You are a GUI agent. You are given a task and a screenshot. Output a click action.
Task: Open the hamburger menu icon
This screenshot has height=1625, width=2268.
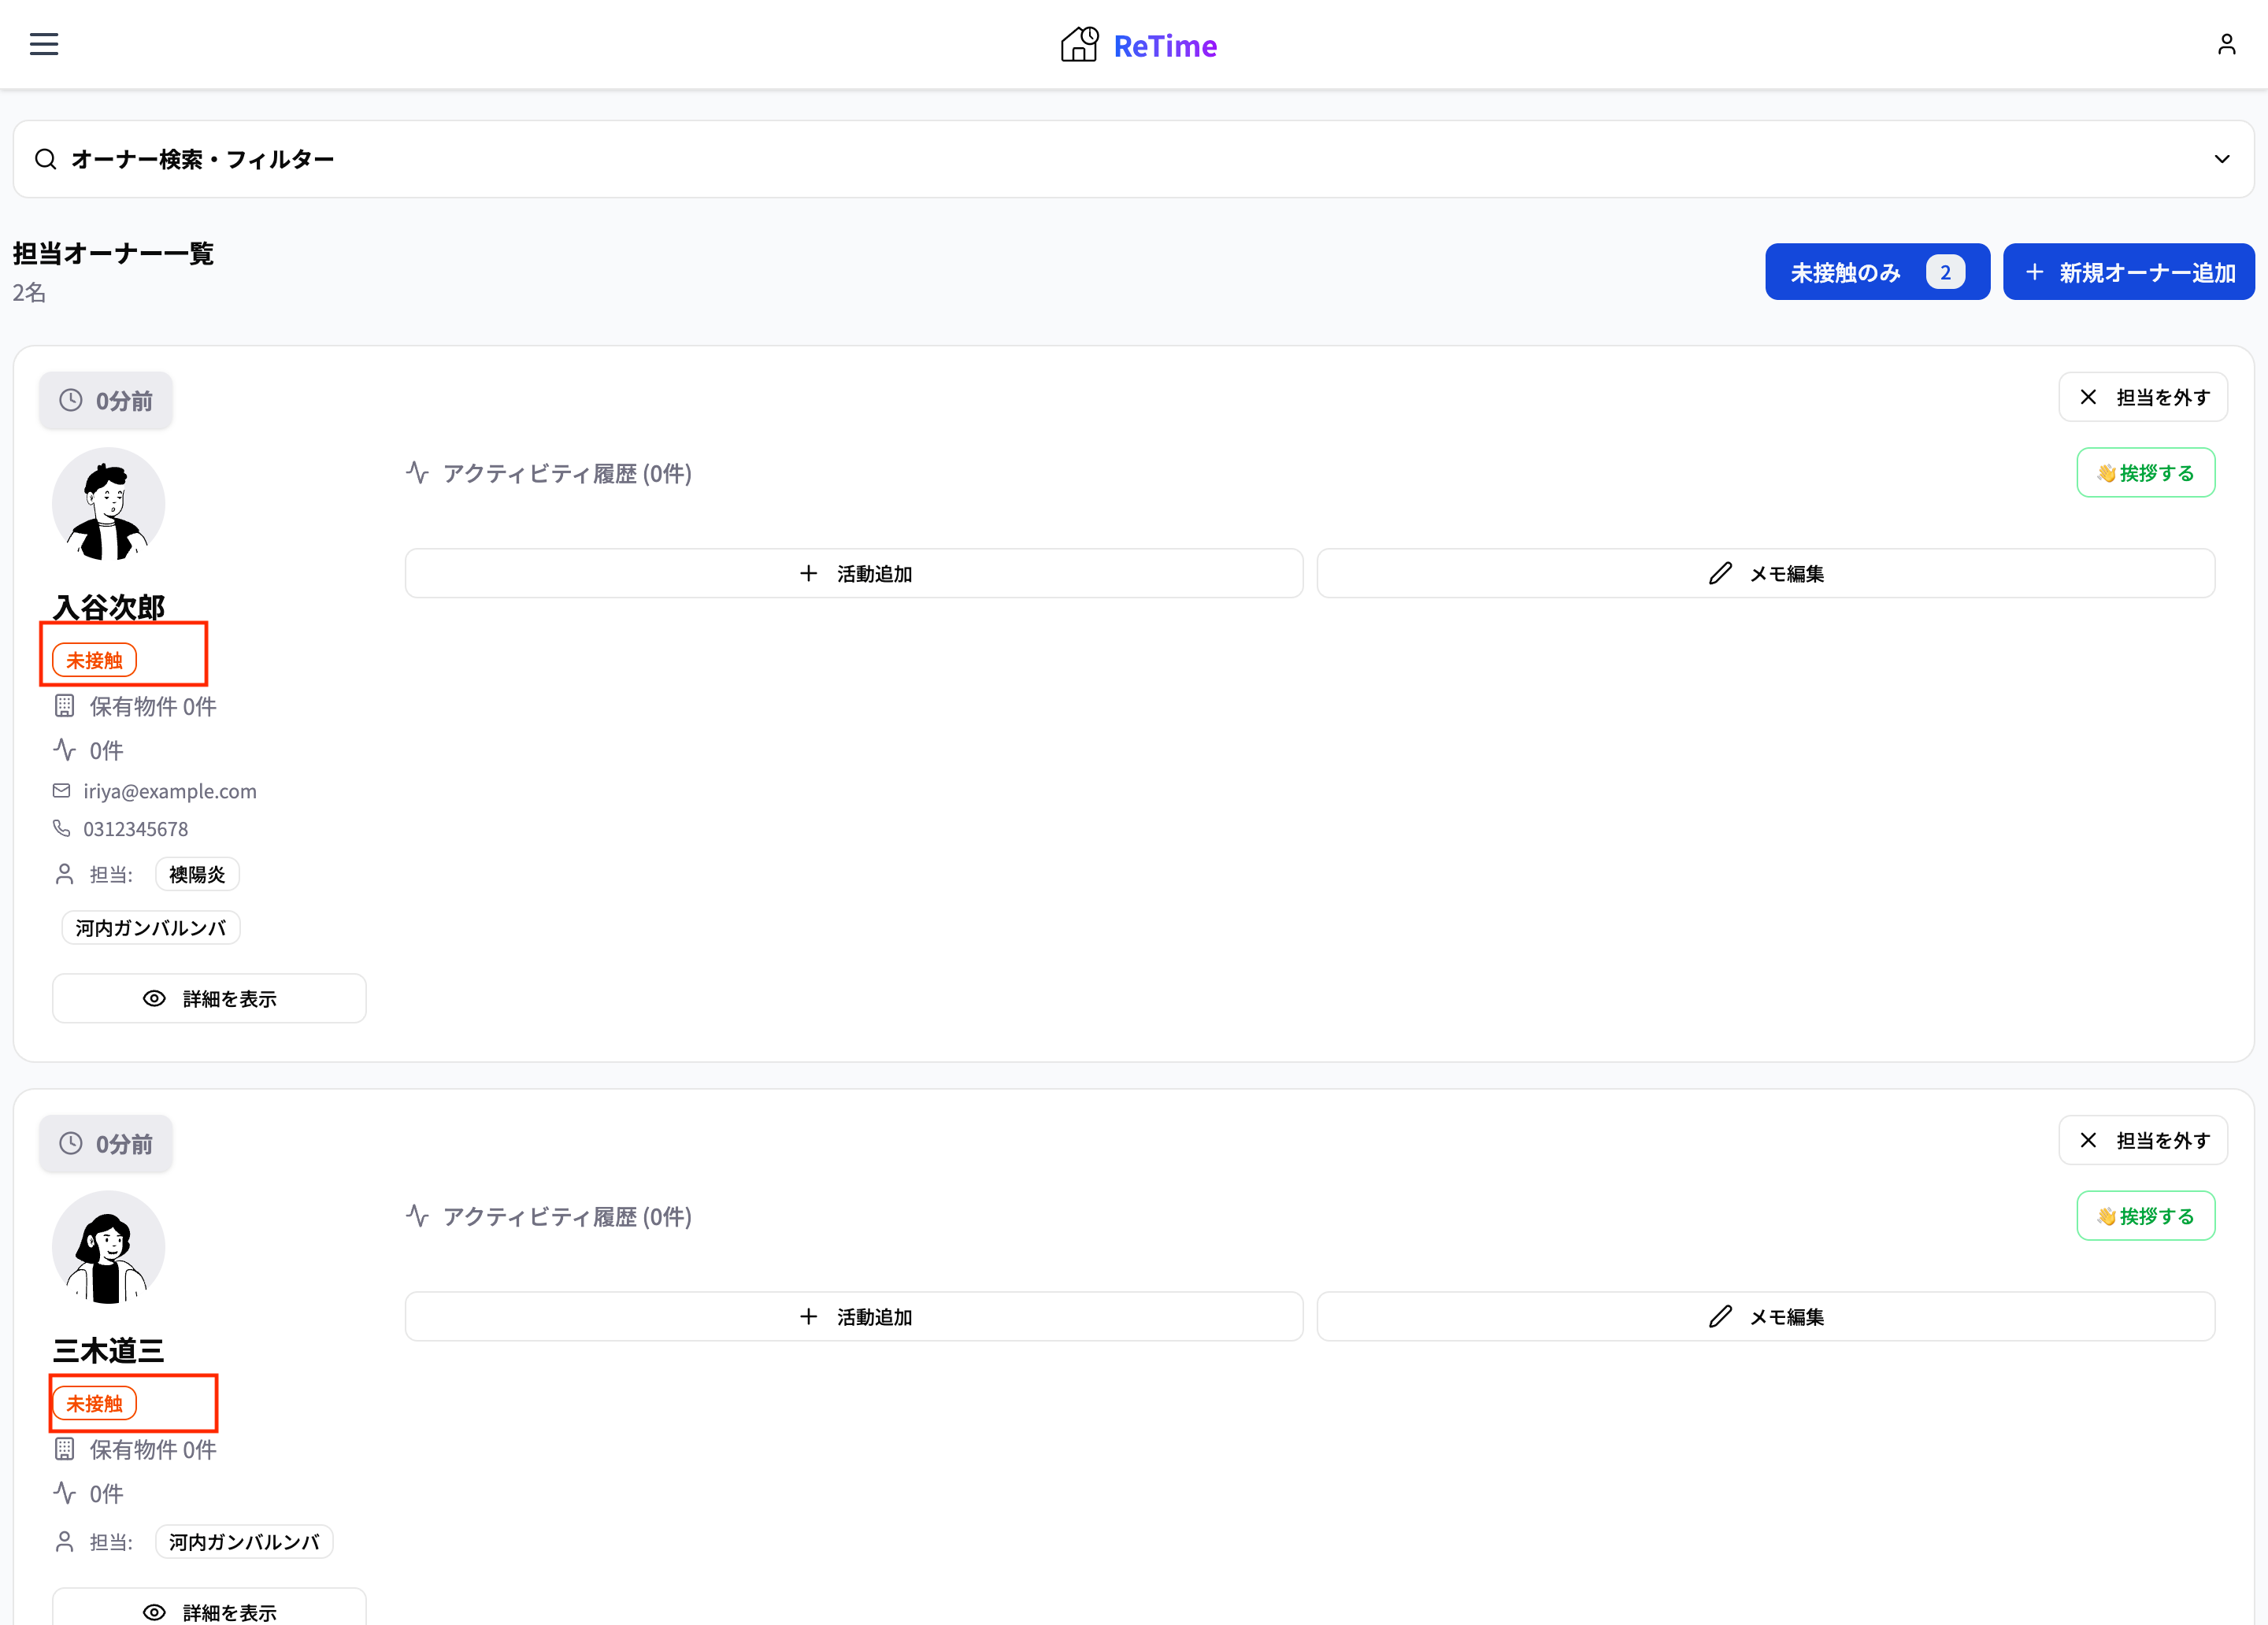coord(44,44)
